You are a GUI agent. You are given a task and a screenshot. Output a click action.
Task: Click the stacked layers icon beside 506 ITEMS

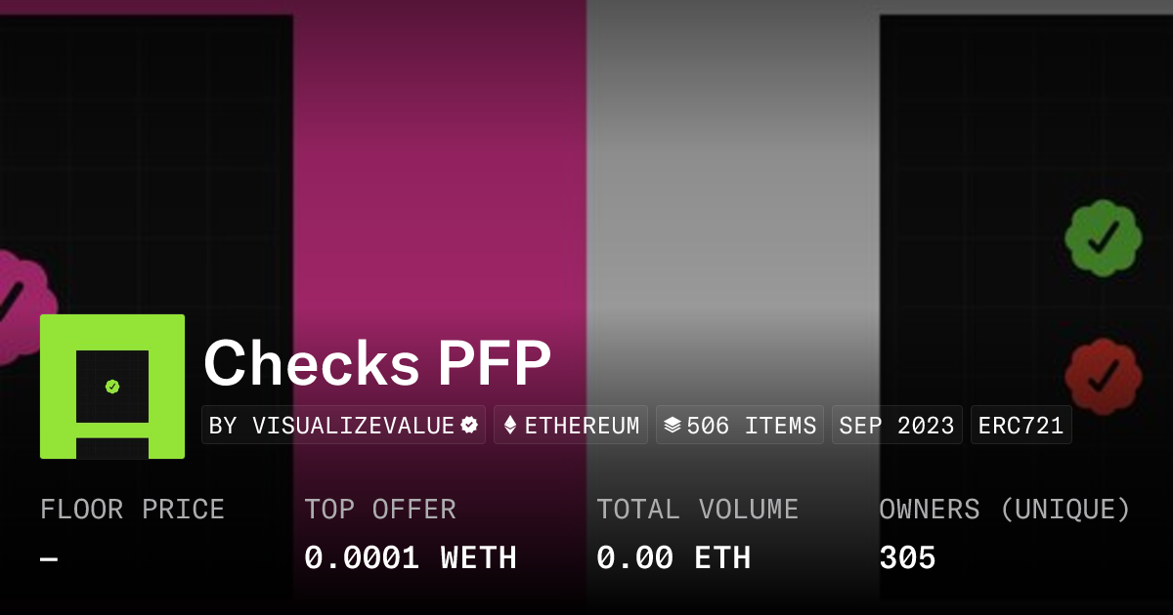tap(672, 426)
